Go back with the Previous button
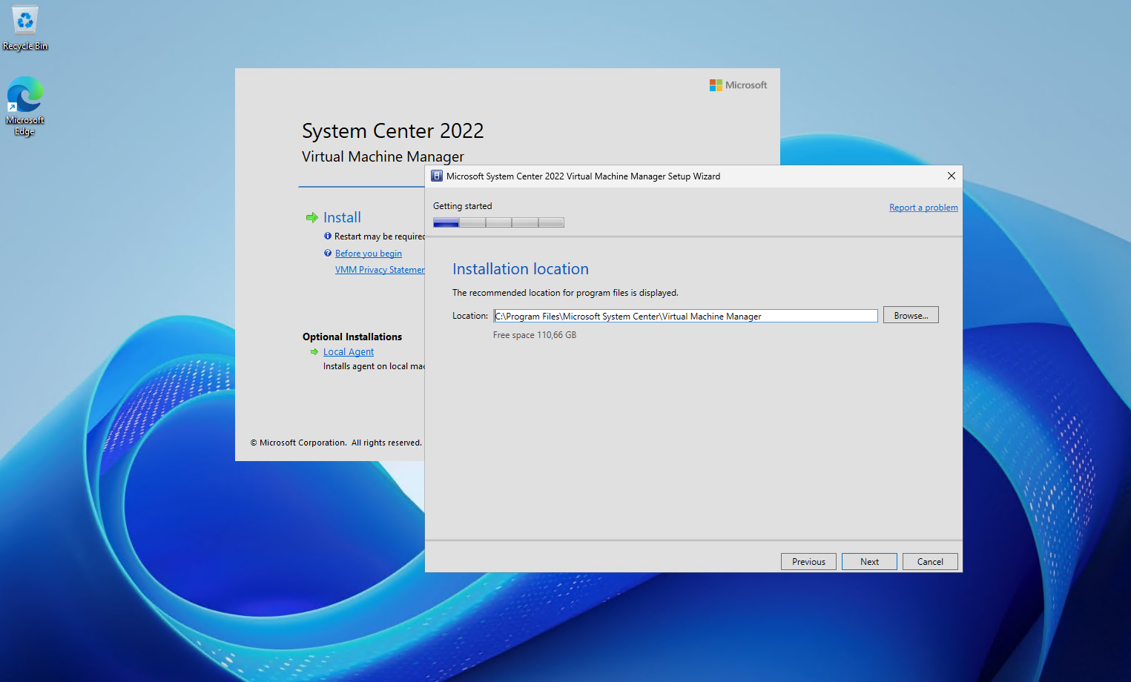This screenshot has height=682, width=1131. point(808,562)
